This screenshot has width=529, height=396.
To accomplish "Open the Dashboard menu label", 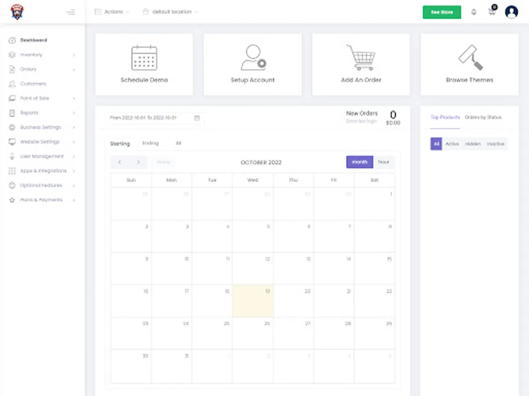I will (34, 40).
